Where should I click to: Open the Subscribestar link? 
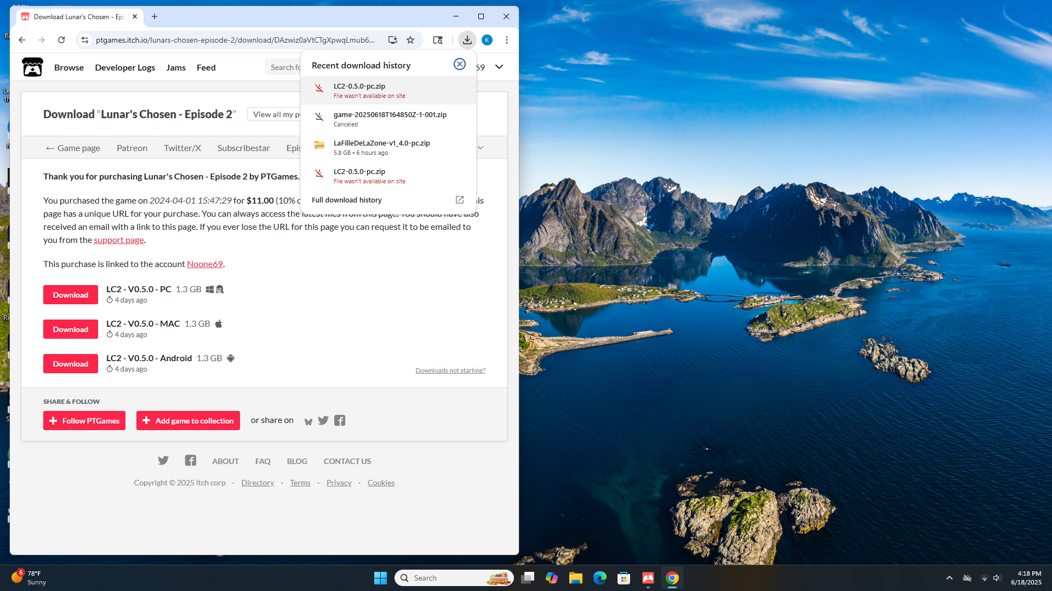coord(243,148)
